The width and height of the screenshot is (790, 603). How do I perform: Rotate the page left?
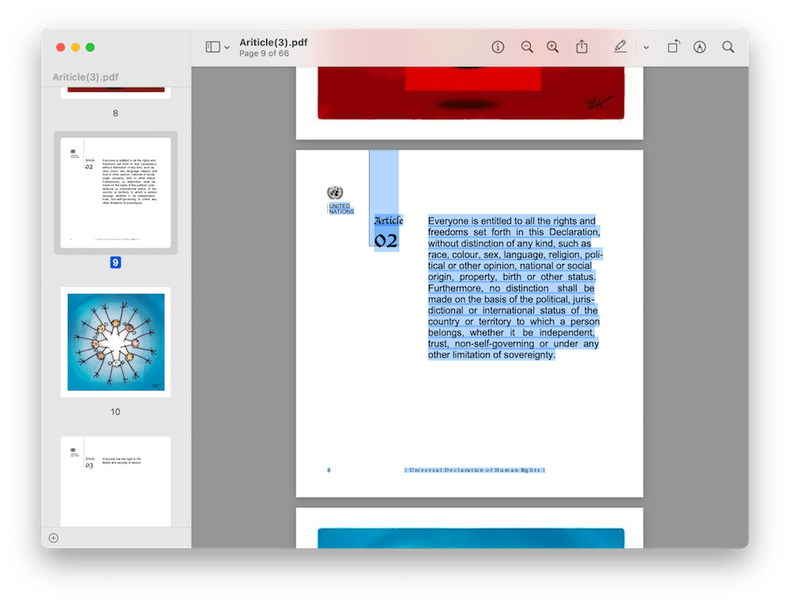pyautogui.click(x=674, y=47)
